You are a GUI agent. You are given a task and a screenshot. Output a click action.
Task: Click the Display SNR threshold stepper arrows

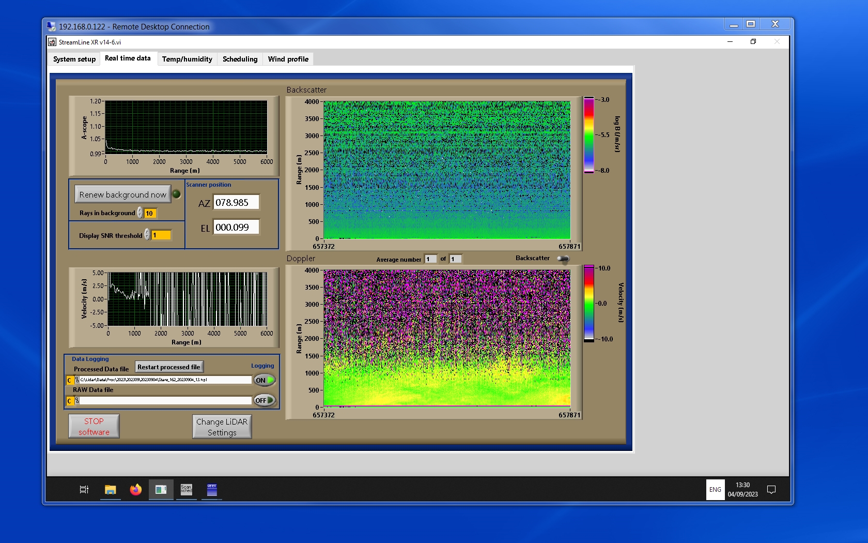coord(147,235)
